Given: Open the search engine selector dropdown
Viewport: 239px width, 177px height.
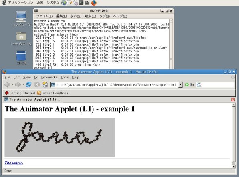Looking at the screenshot, I should pyautogui.click(x=199, y=85).
